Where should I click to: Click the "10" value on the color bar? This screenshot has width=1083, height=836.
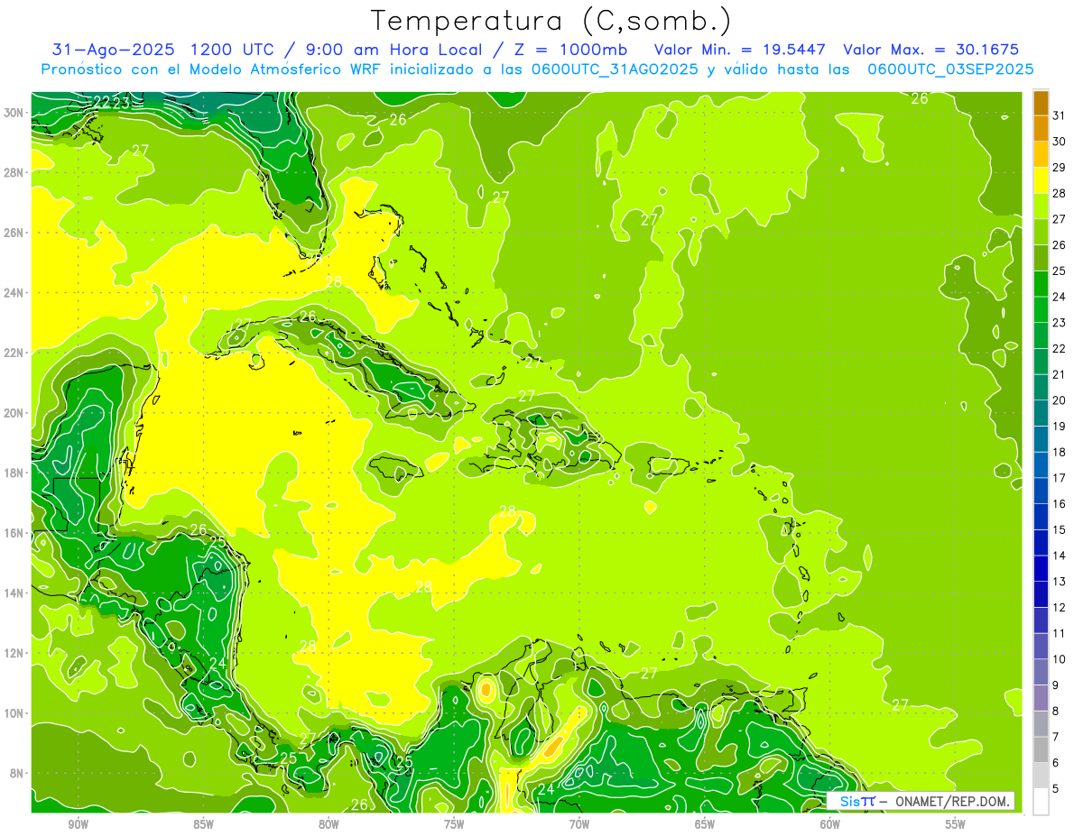tap(1060, 659)
